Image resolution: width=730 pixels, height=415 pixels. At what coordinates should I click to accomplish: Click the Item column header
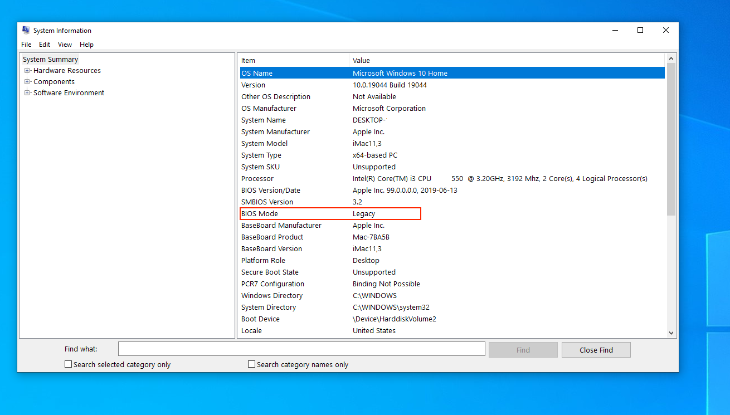(294, 60)
